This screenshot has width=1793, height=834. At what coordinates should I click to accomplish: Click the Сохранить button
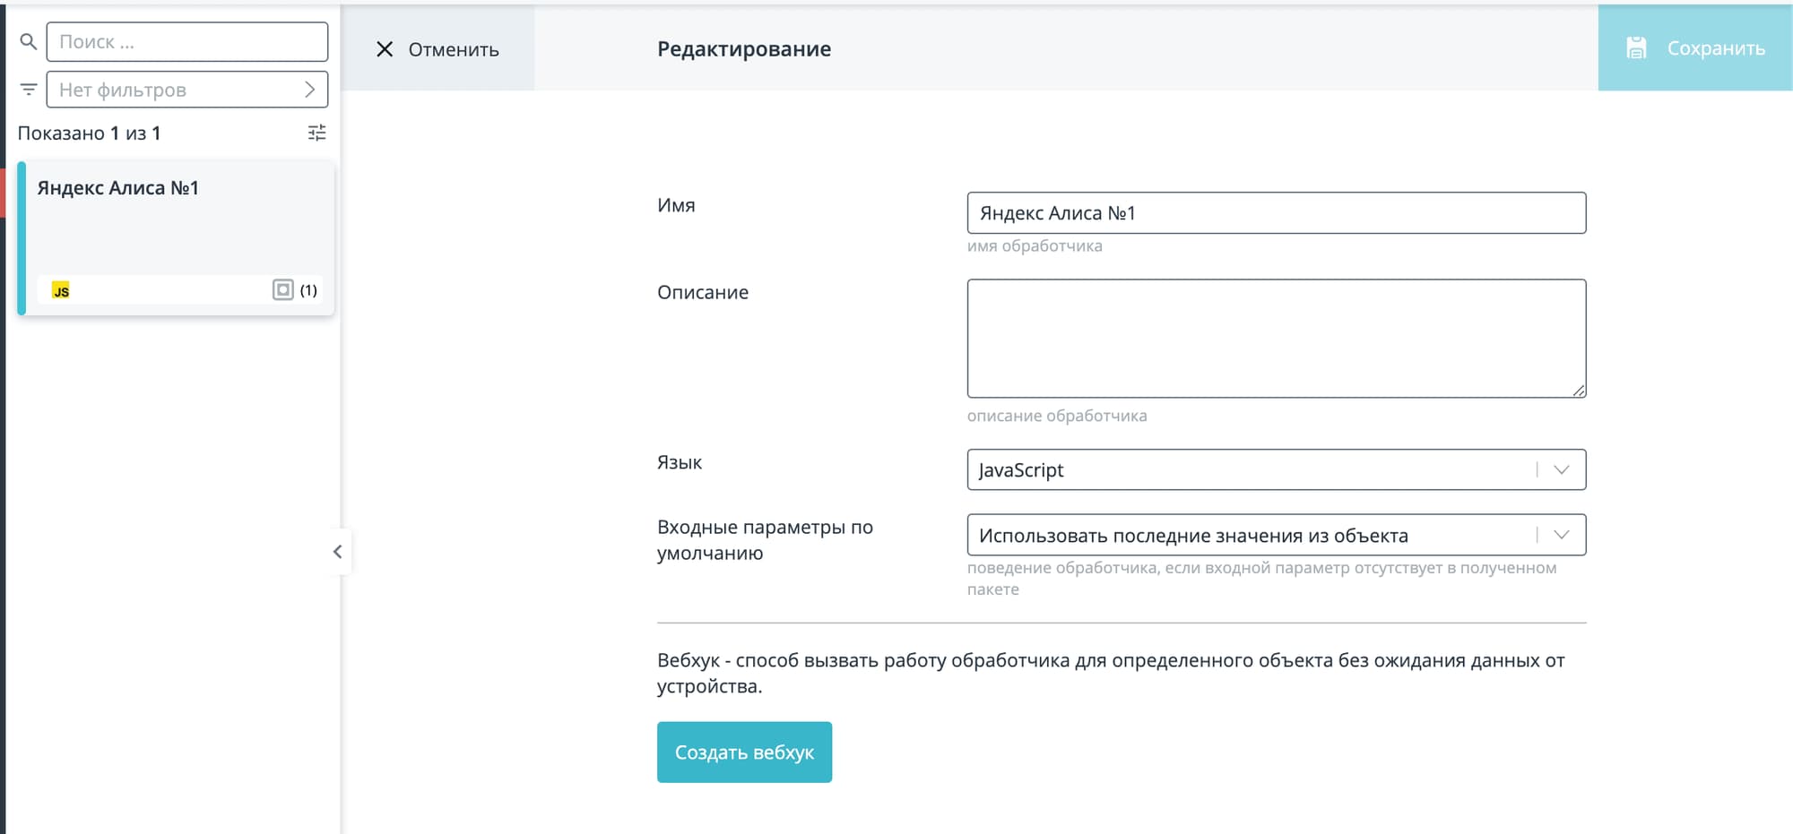click(1694, 48)
